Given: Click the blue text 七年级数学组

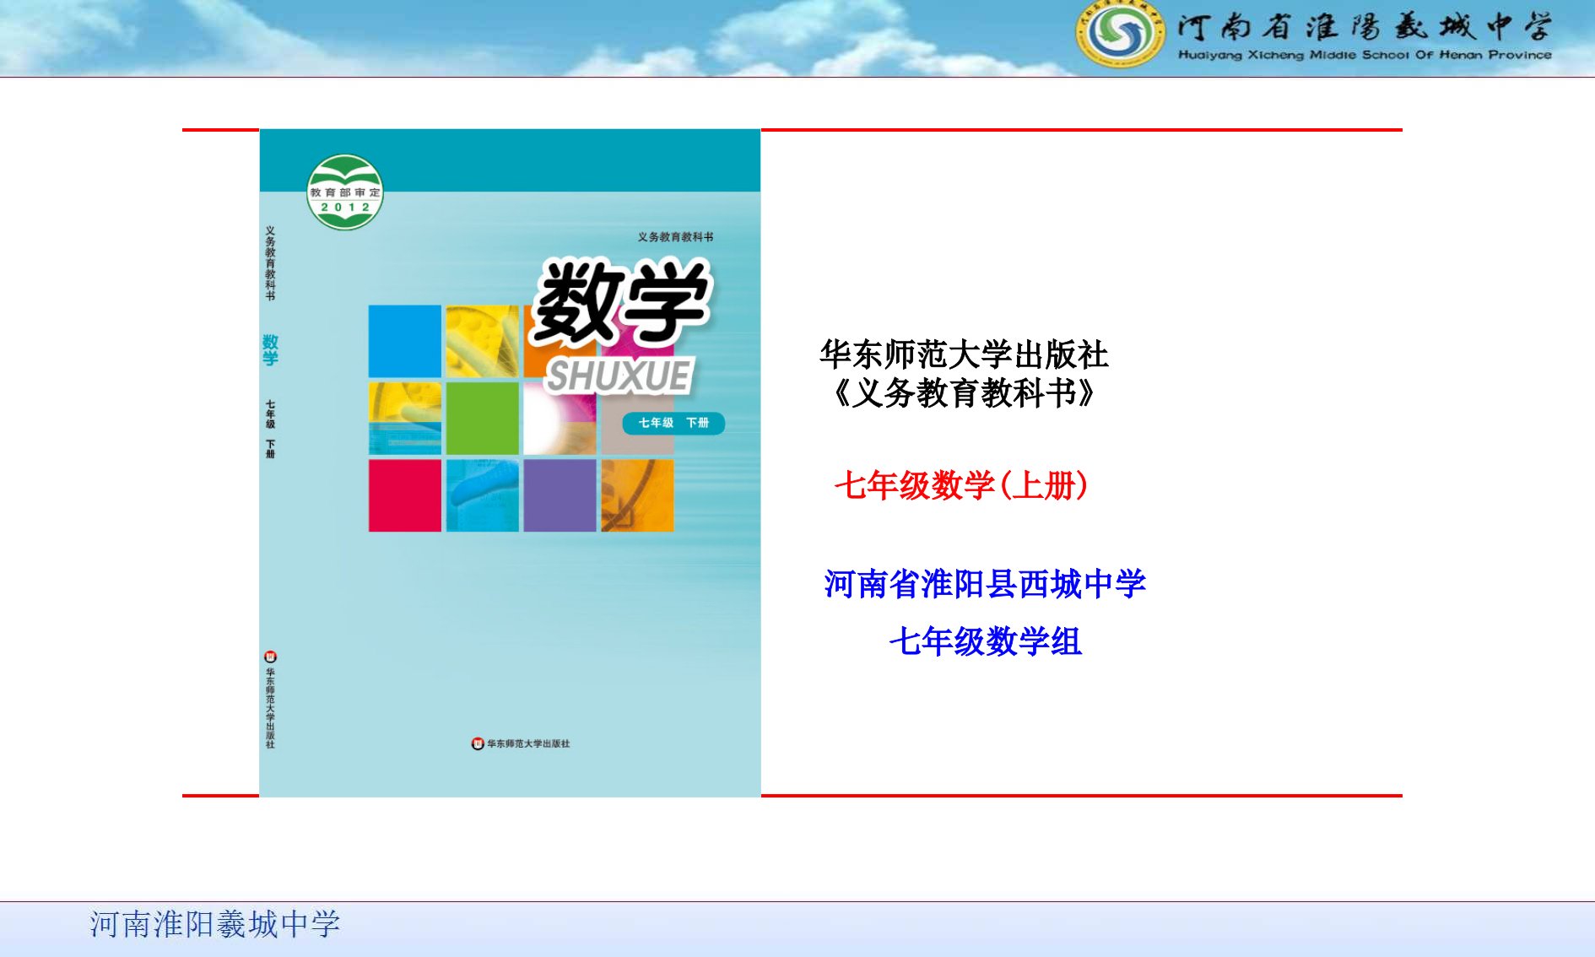Looking at the screenshot, I should (x=985, y=641).
